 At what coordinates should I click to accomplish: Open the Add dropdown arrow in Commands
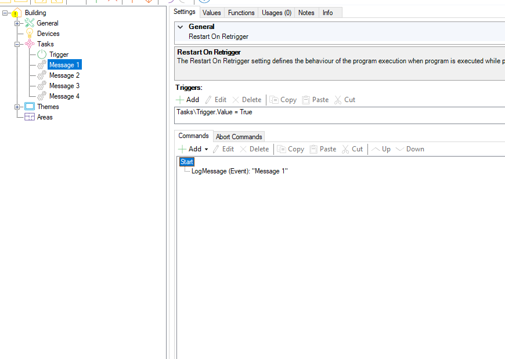206,150
